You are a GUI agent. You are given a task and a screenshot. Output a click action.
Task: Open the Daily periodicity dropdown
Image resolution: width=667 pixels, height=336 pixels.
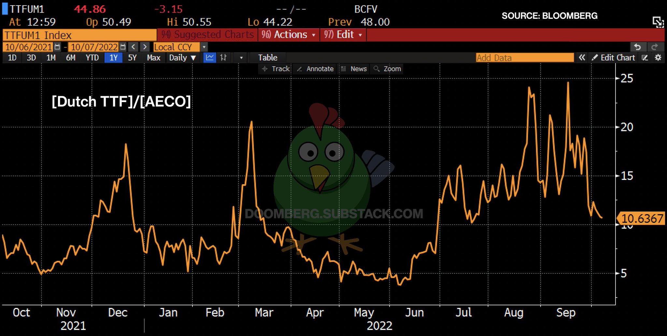point(182,58)
